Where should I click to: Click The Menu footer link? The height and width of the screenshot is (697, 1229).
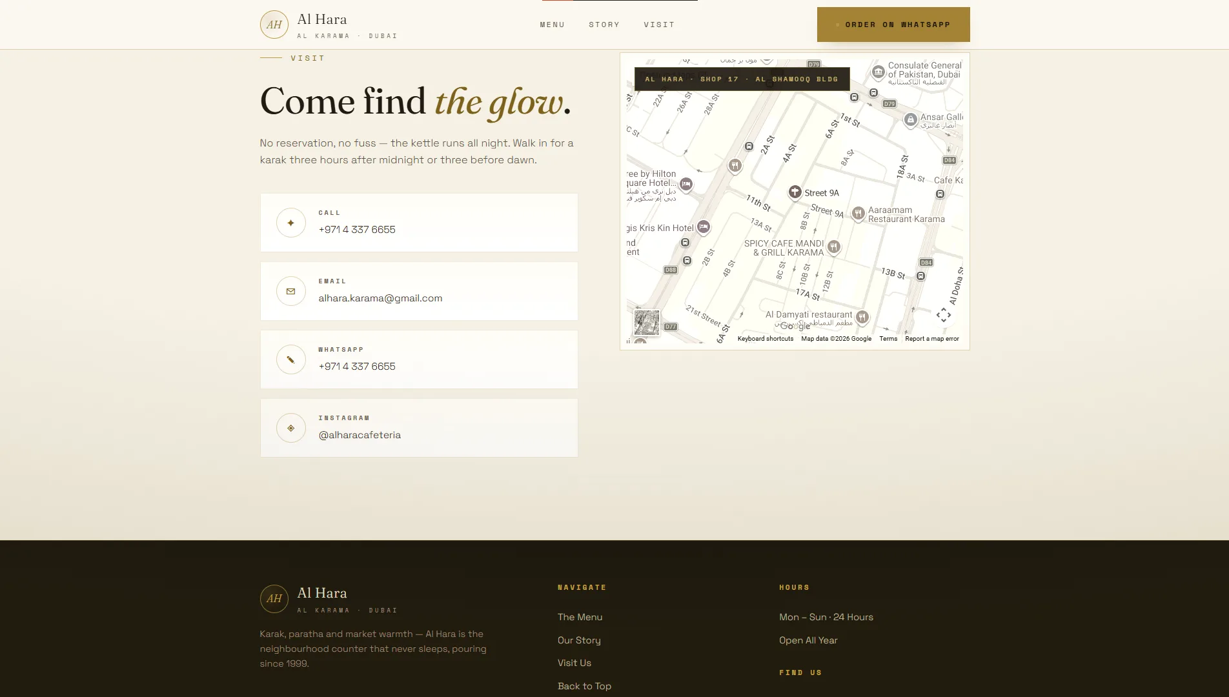click(580, 617)
